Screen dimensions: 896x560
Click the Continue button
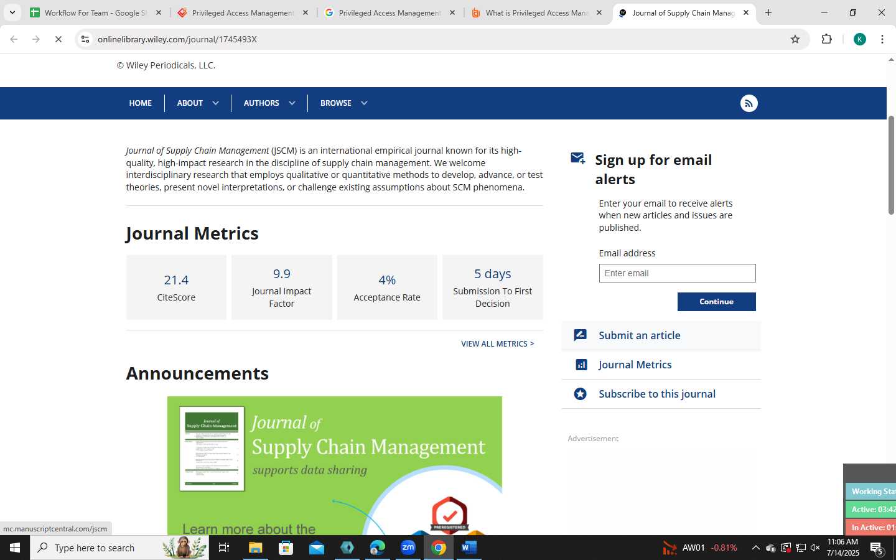click(716, 302)
